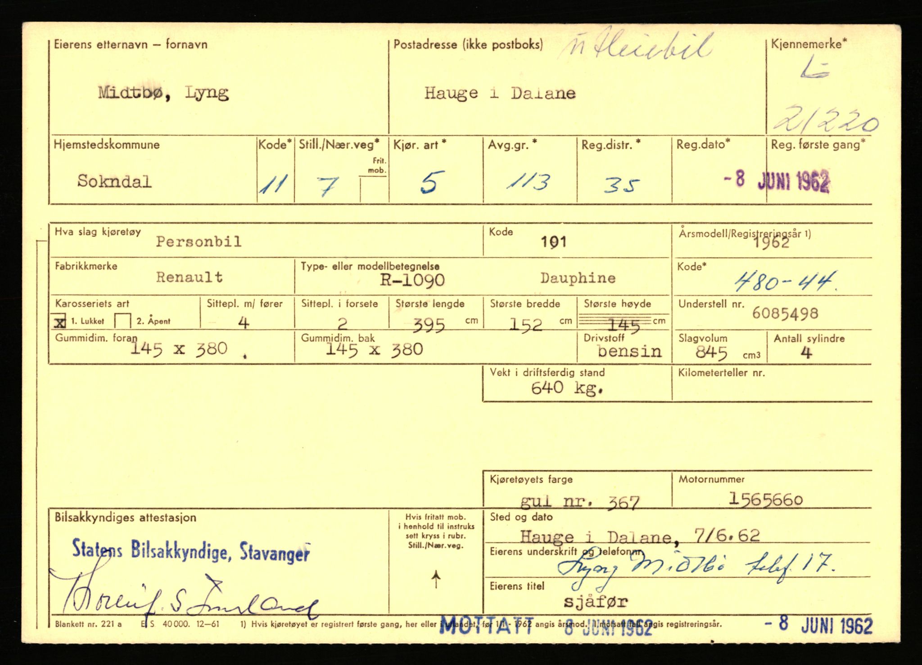Click the 'Bilsakkyndiges attestasjon' heading
Image resolution: width=922 pixels, height=665 pixels.
coord(126,518)
